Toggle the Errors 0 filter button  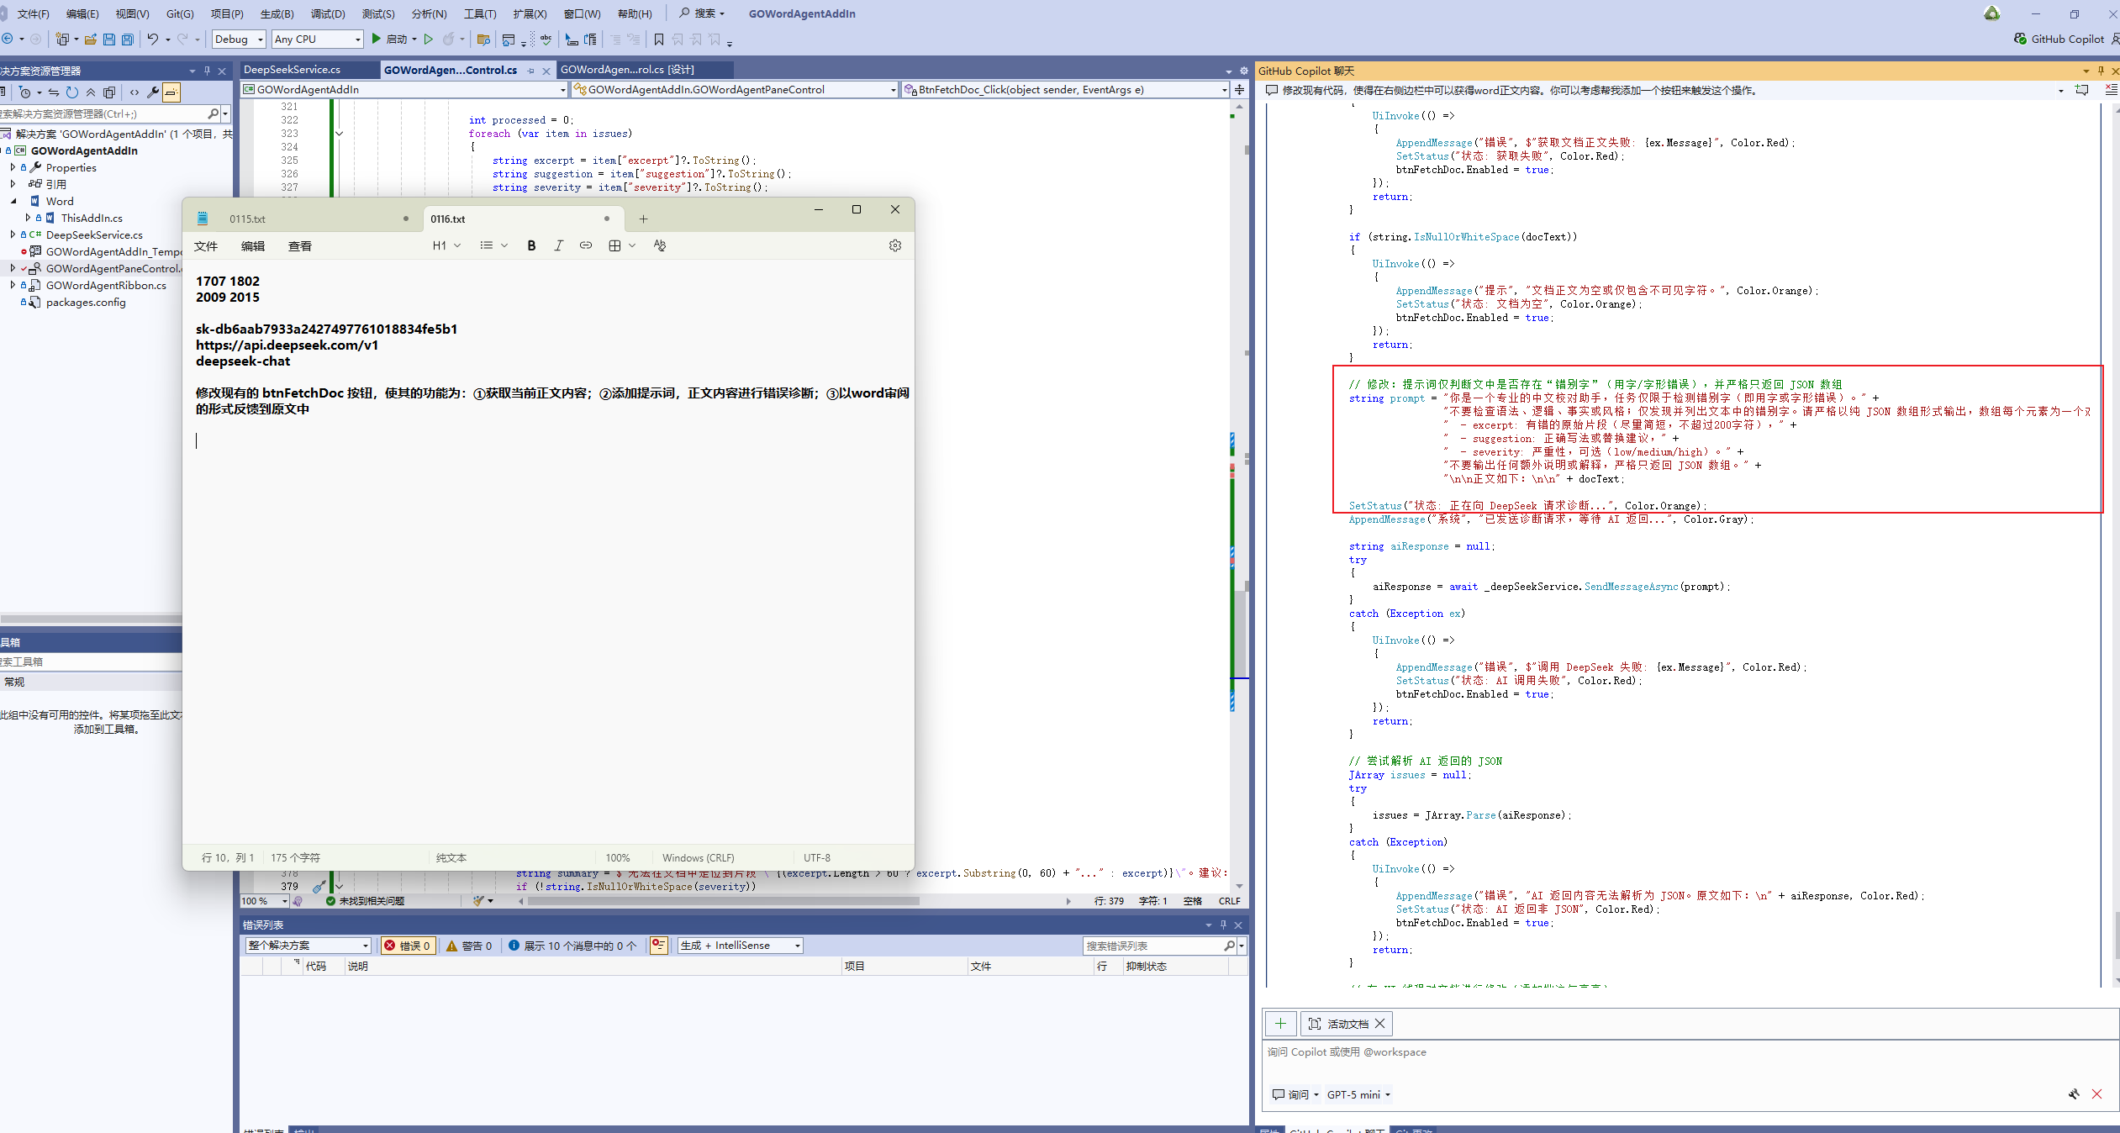click(x=408, y=946)
